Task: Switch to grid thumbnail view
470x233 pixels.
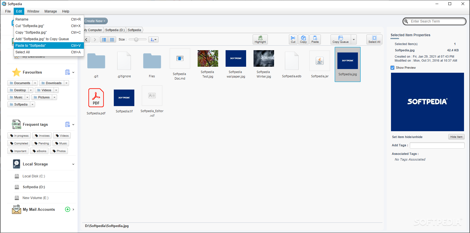Action: [x=112, y=39]
